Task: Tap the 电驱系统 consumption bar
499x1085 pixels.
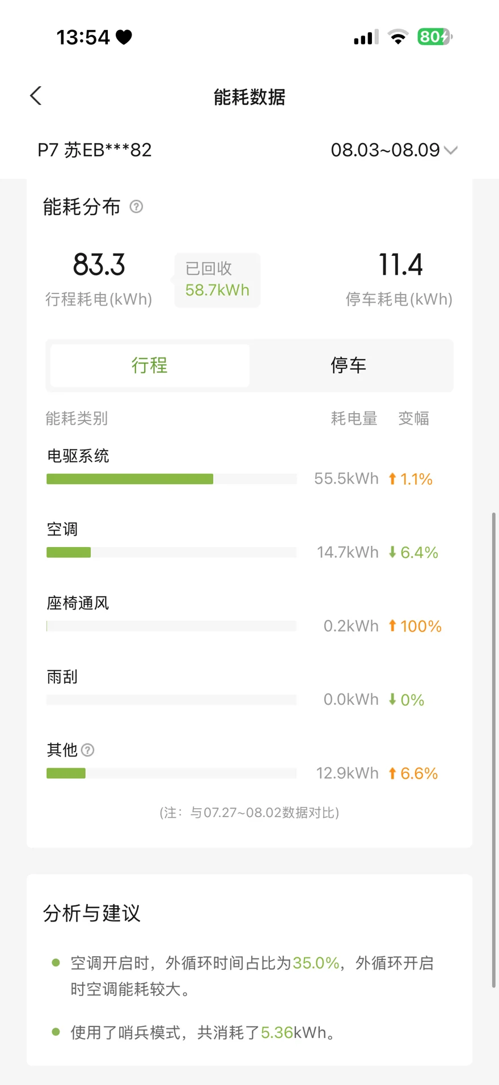Action: point(171,479)
